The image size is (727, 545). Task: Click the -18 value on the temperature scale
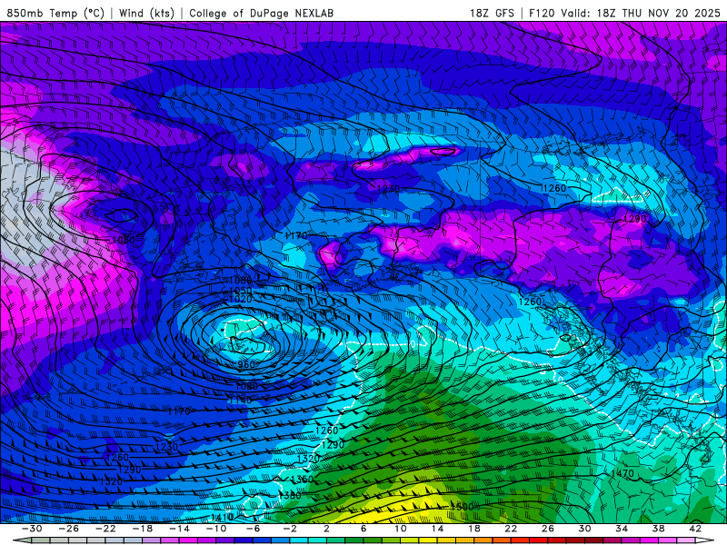(x=143, y=529)
